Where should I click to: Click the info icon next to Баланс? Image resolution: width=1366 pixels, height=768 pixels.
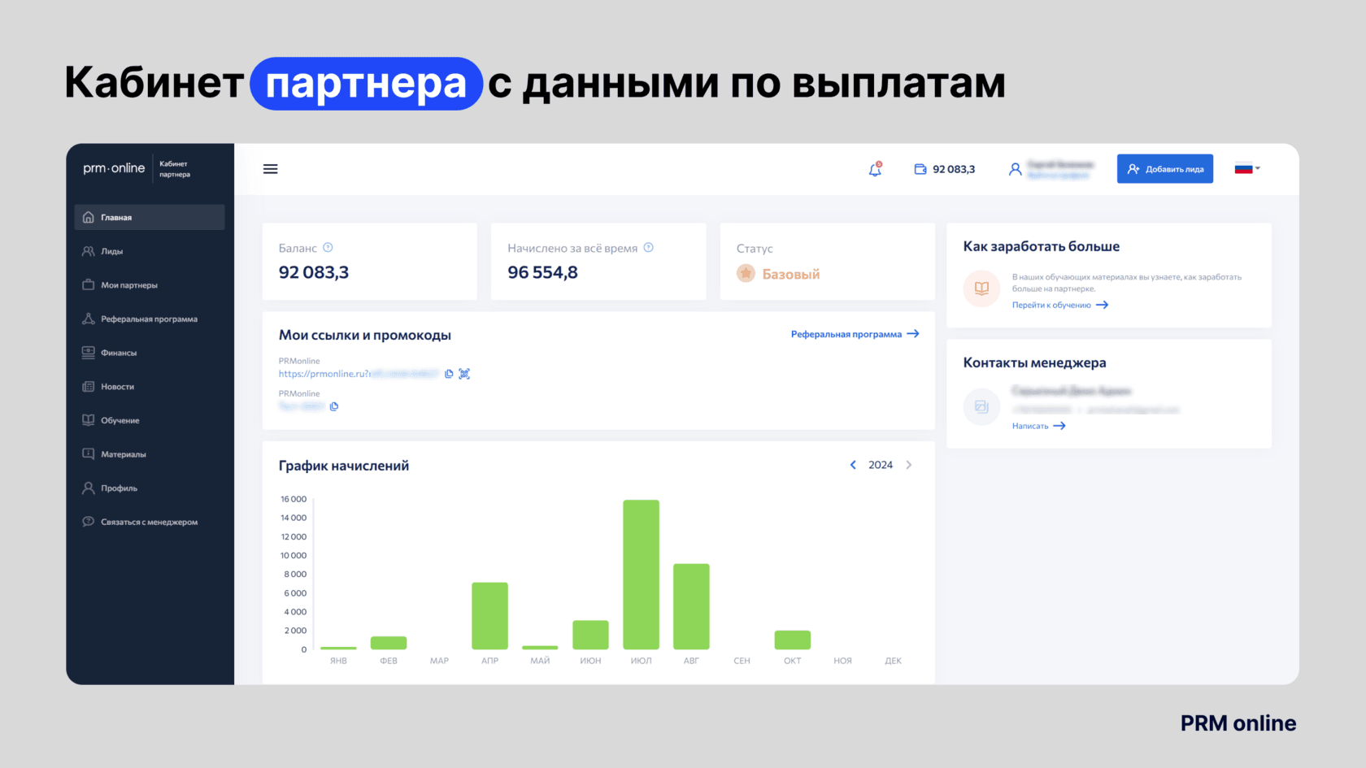328,248
